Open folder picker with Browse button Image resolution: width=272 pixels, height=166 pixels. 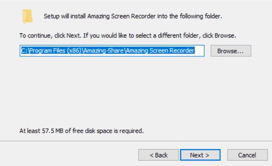231,51
